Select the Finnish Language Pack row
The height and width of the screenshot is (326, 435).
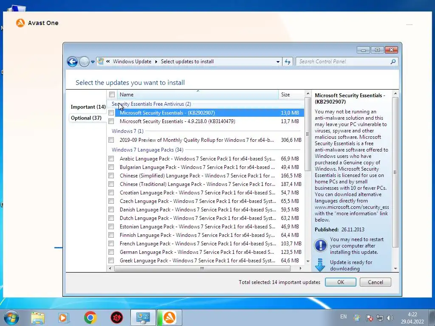(x=205, y=235)
